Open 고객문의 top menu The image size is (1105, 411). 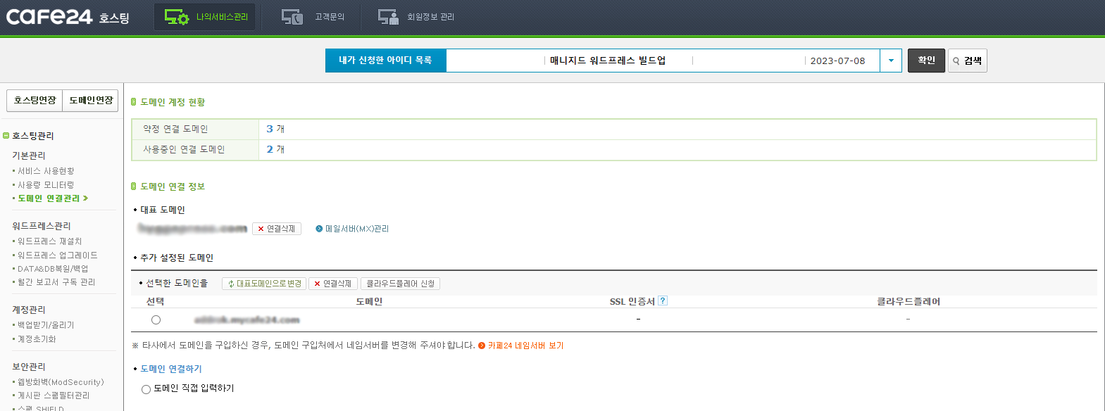(313, 17)
